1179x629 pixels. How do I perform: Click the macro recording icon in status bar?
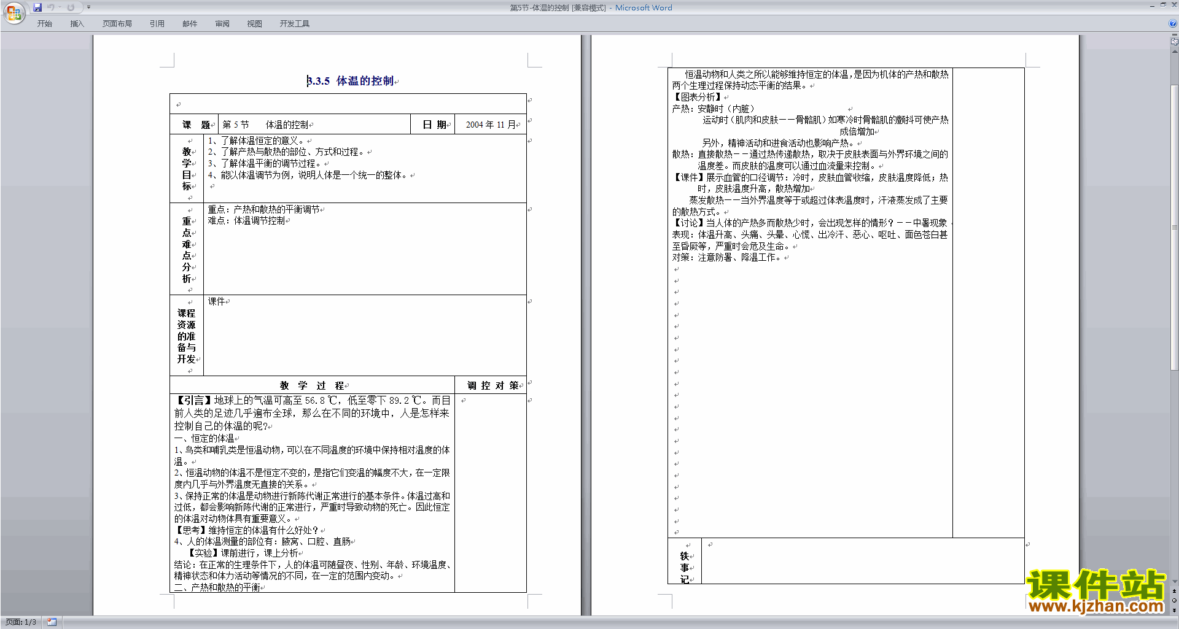[x=52, y=622]
